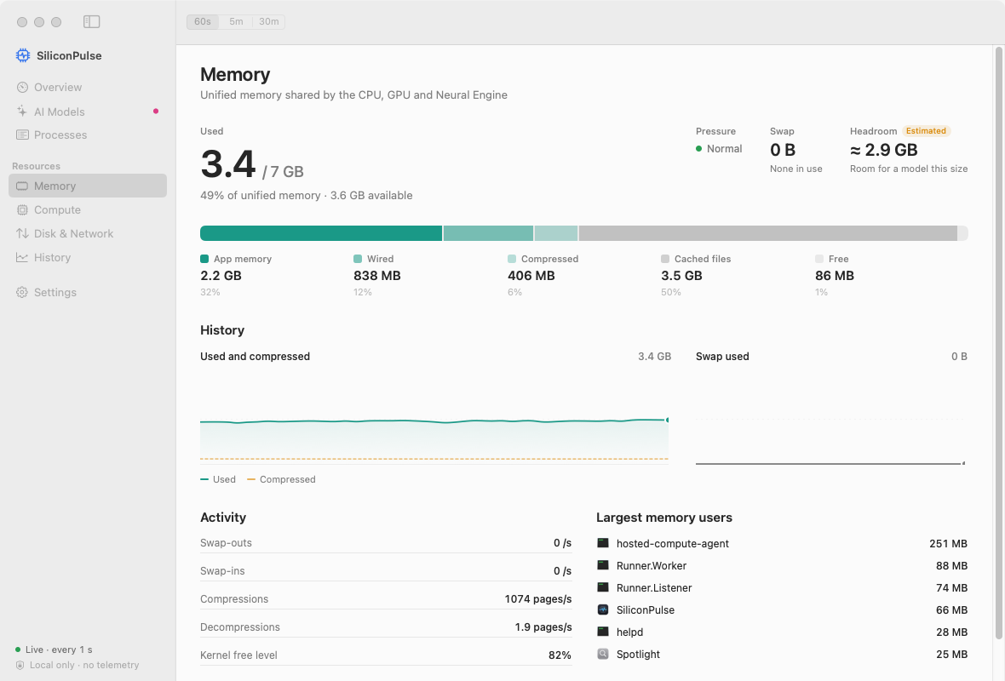Click the Spotlight process name
The width and height of the screenshot is (1005, 681).
638,654
